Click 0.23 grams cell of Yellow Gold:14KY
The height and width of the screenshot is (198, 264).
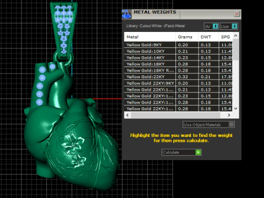(x=187, y=58)
